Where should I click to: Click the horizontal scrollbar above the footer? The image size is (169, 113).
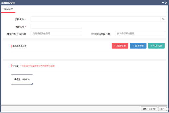(x=79, y=105)
